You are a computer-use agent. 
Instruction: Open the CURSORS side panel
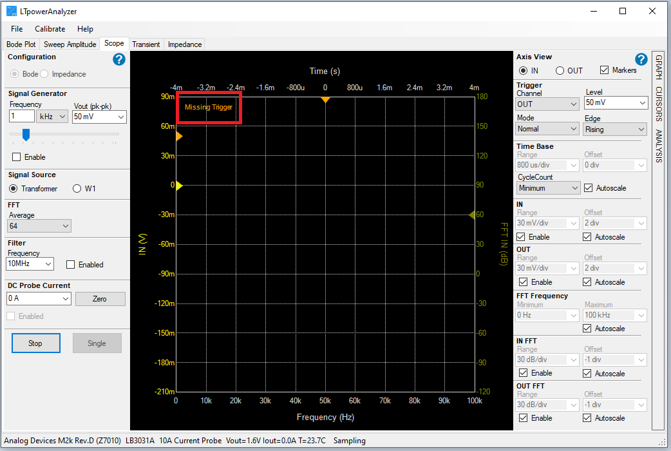pos(659,104)
